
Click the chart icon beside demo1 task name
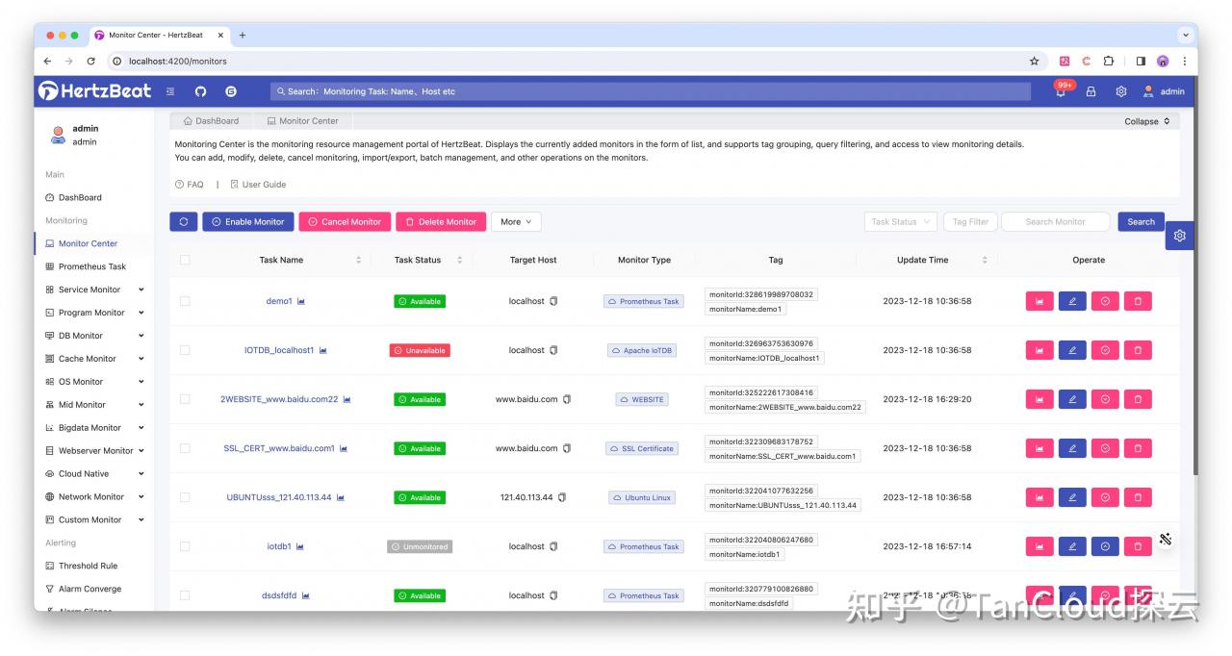[301, 301]
